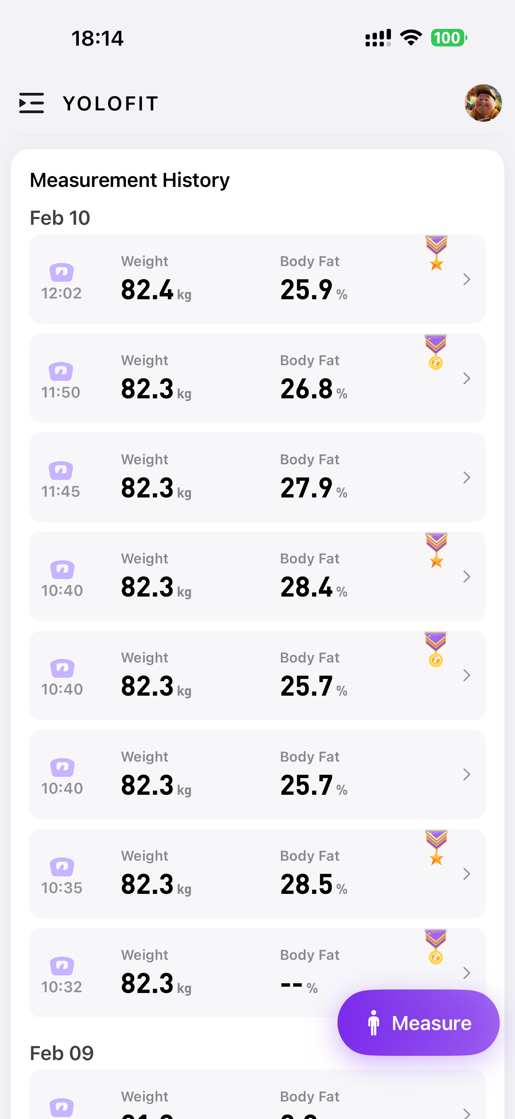Expand the 10:35 measurement chevron
This screenshot has height=1119, width=515.
[466, 874]
